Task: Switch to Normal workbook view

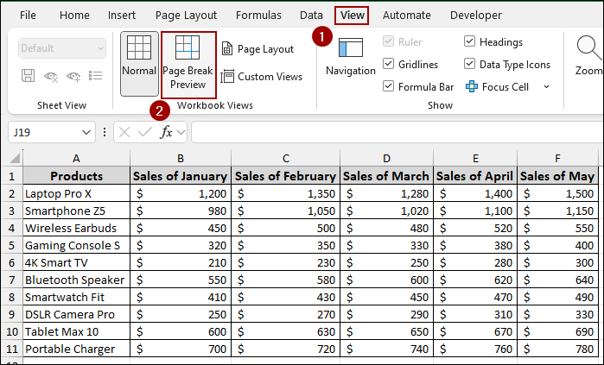Action: 139,64
